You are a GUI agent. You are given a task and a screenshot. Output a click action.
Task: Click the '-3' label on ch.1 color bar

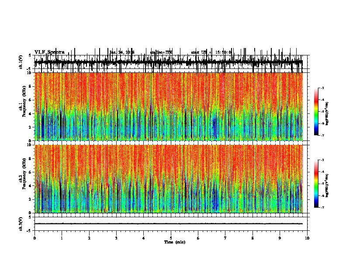click(322, 88)
